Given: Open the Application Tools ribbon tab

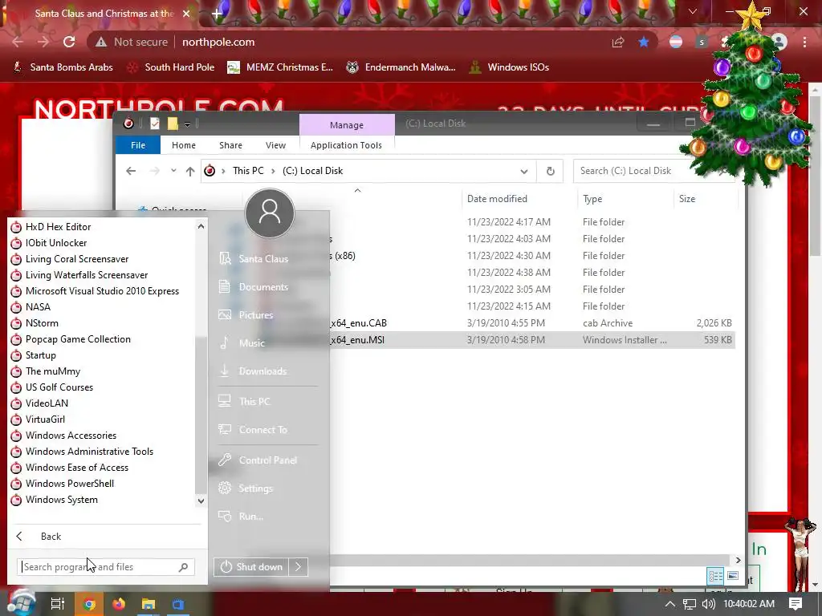Looking at the screenshot, I should point(346,145).
